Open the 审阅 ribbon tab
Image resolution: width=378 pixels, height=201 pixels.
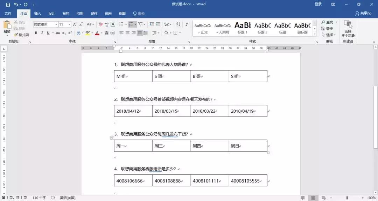point(108,14)
